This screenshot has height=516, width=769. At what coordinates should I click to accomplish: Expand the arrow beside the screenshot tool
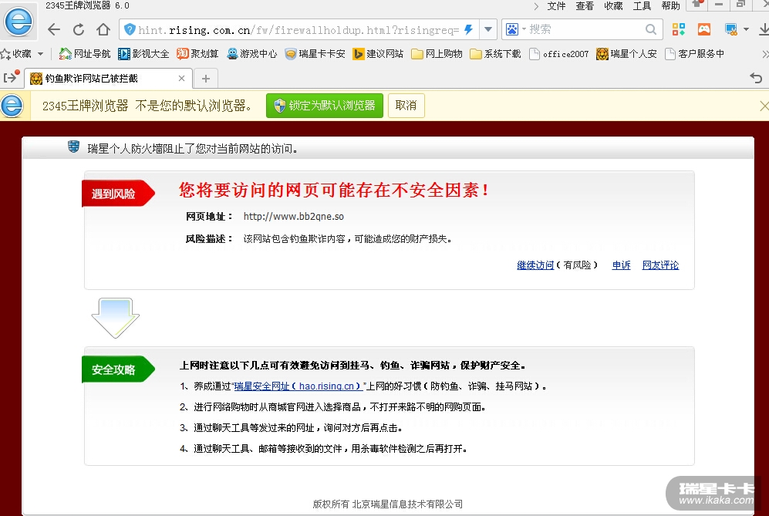(746, 30)
